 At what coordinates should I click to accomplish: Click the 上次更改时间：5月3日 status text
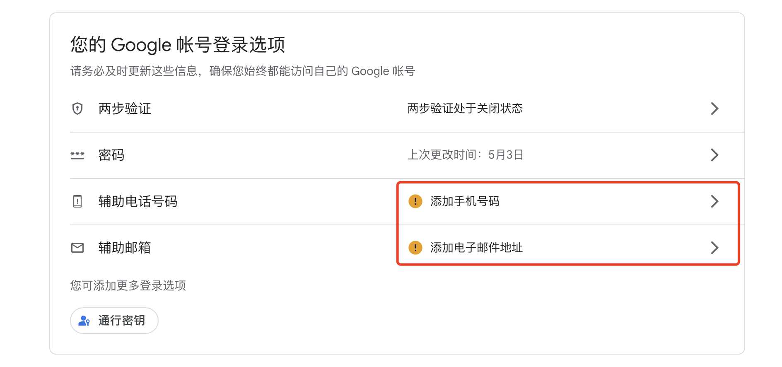pyautogui.click(x=465, y=155)
